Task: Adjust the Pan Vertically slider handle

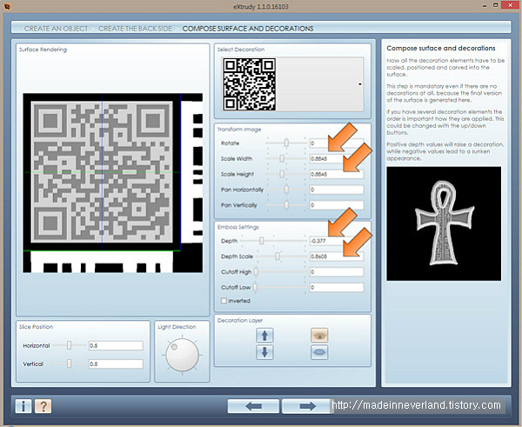Action: pos(286,205)
